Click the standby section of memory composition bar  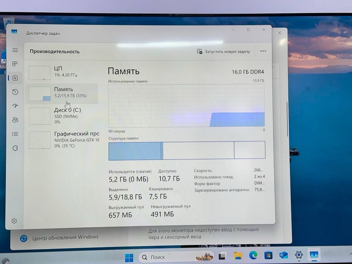click(x=198, y=150)
